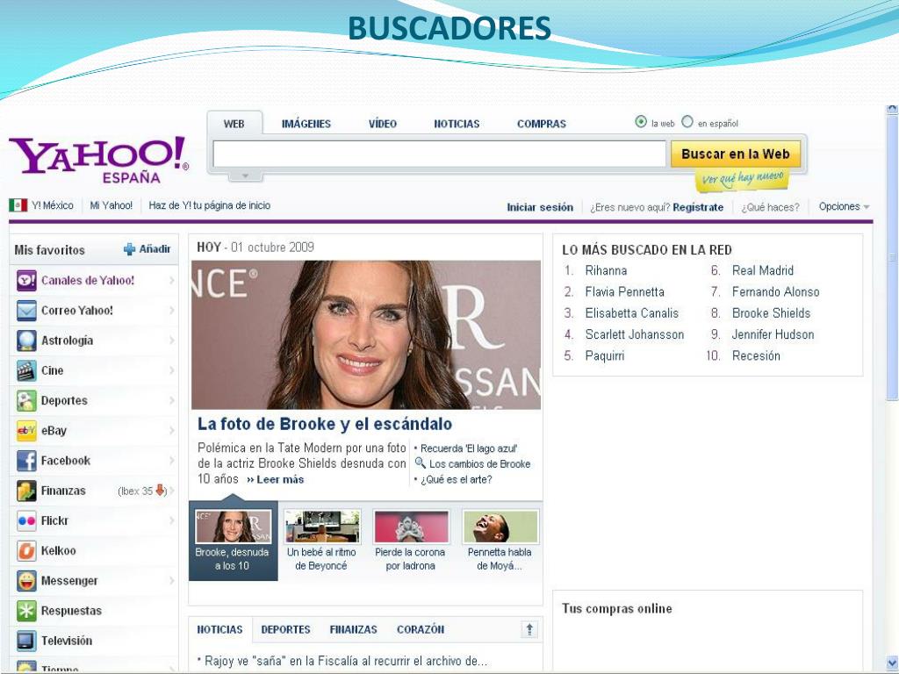This screenshot has height=674, width=899.
Task: Open the Respuestas green asterisk icon
Action: click(x=26, y=611)
